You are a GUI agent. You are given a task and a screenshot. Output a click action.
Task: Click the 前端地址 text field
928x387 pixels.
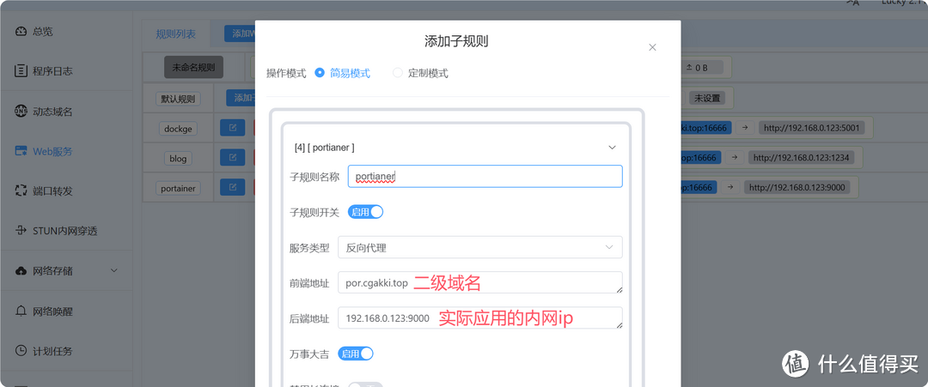(480, 282)
